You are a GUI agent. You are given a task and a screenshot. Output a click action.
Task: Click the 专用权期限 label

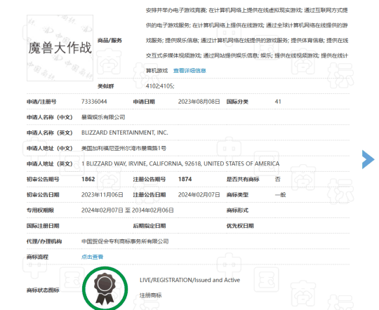pyautogui.click(x=40, y=210)
